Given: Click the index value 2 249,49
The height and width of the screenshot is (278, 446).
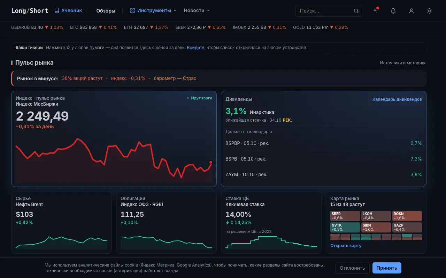Looking at the screenshot, I should [x=42, y=116].
